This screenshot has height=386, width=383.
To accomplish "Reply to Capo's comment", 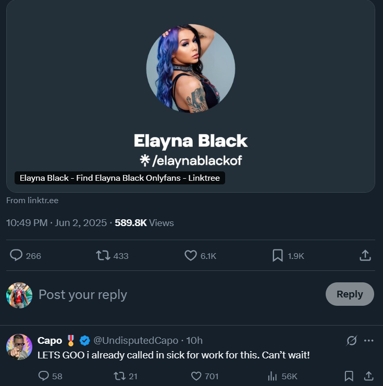I will pos(44,376).
